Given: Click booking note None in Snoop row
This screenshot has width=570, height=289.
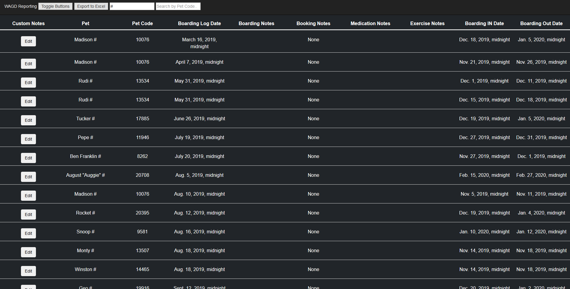Looking at the screenshot, I should [313, 232].
